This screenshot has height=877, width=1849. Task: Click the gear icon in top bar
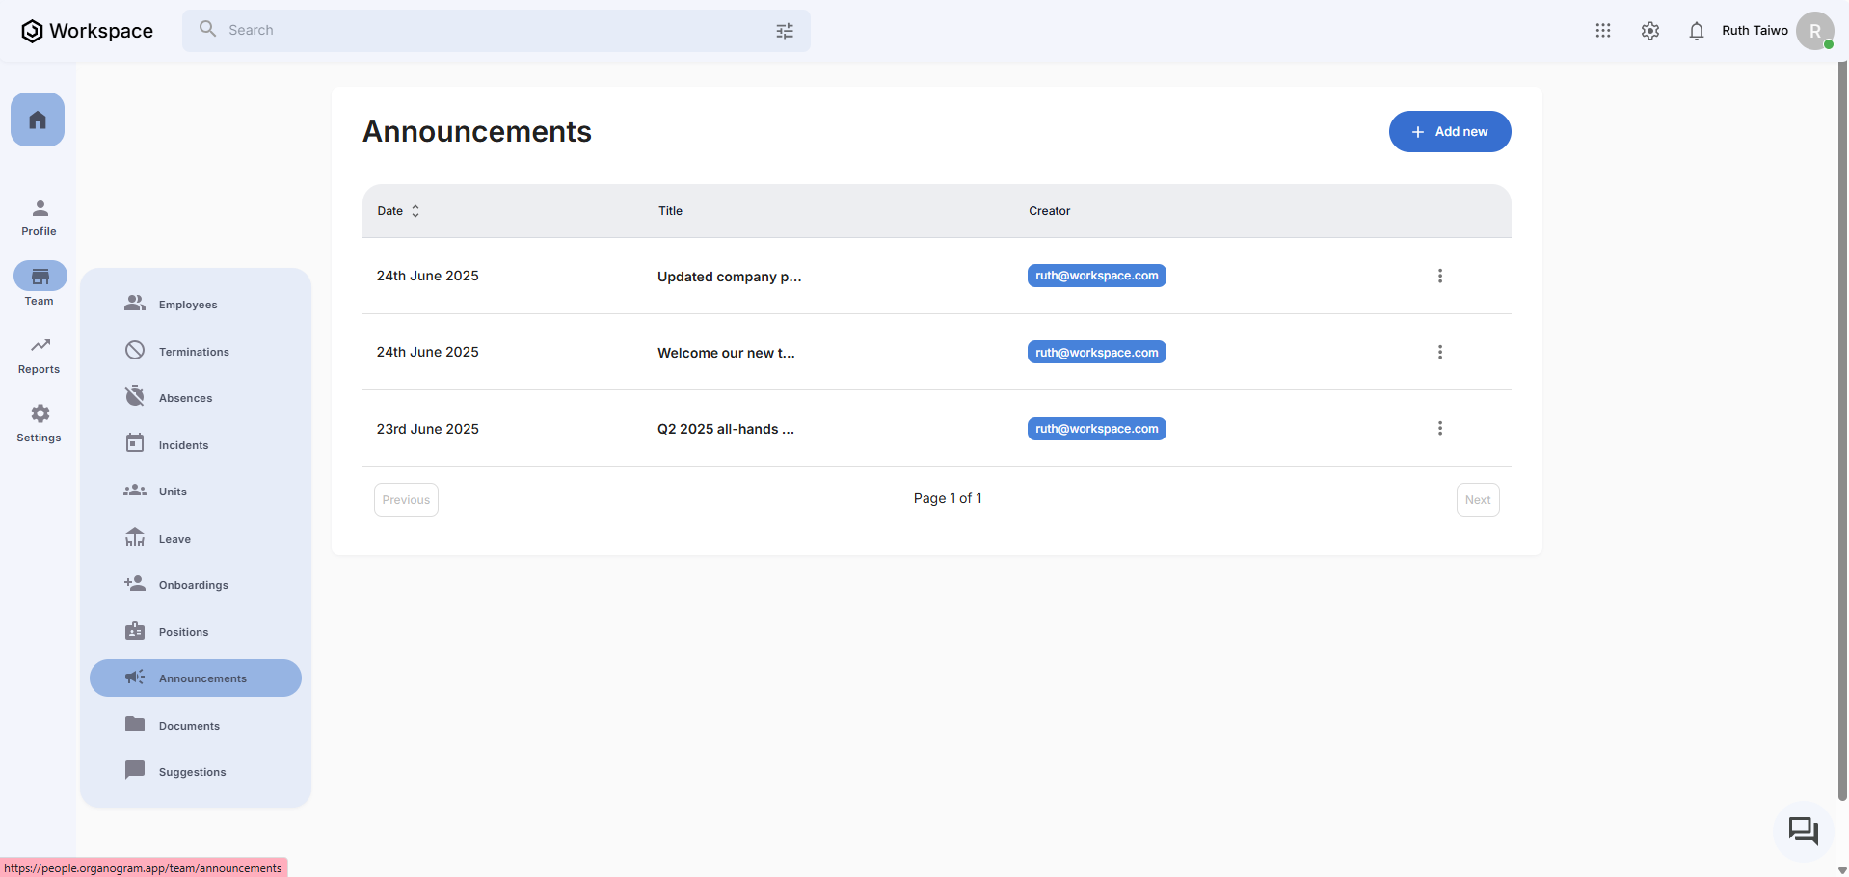[1649, 31]
